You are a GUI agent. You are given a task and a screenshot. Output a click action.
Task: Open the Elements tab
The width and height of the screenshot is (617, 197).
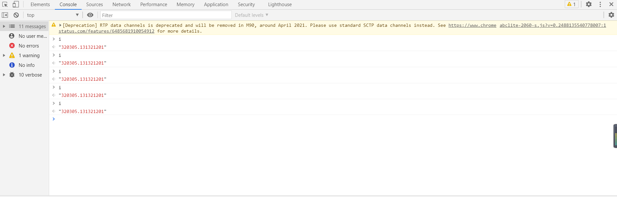coord(40,5)
